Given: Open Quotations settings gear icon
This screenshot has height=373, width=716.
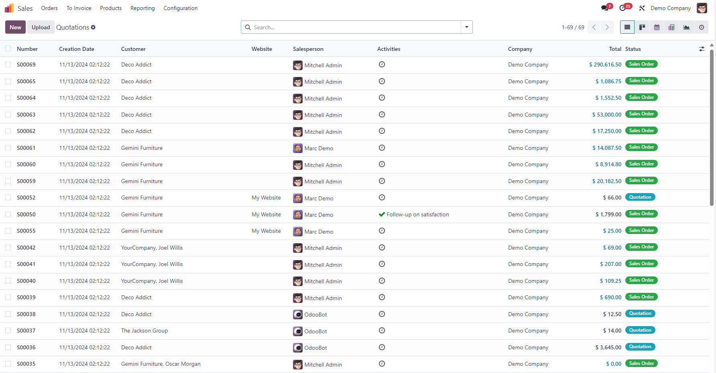Looking at the screenshot, I should (93, 27).
